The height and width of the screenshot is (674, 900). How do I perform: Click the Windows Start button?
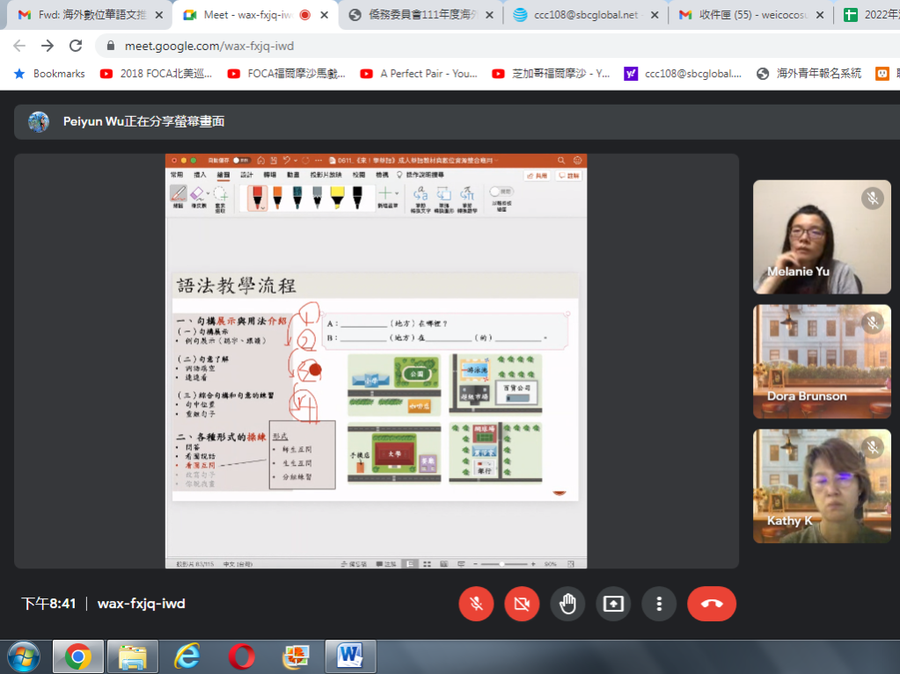pyautogui.click(x=23, y=656)
